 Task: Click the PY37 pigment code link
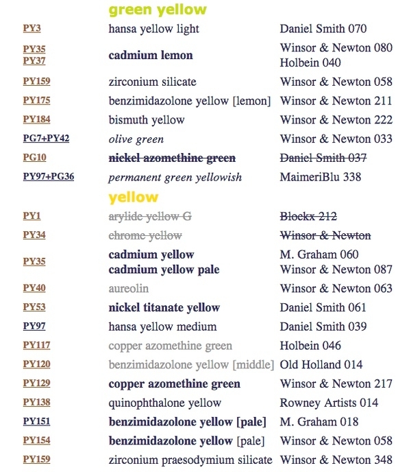pyautogui.click(x=34, y=60)
